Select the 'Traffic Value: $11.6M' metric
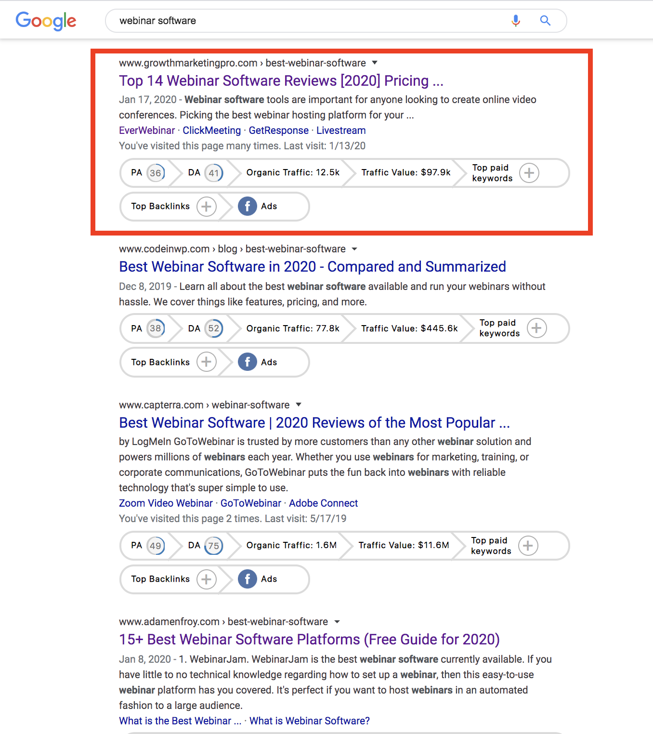Image resolution: width=653 pixels, height=734 pixels. click(x=404, y=545)
